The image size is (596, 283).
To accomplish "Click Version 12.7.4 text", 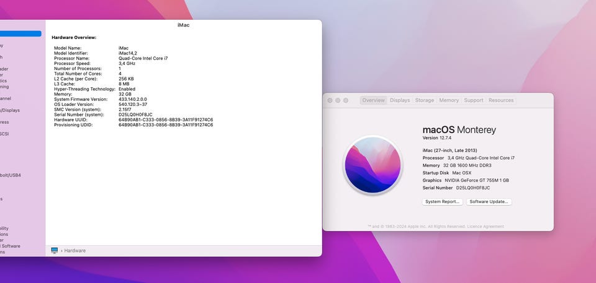I will 436,138.
